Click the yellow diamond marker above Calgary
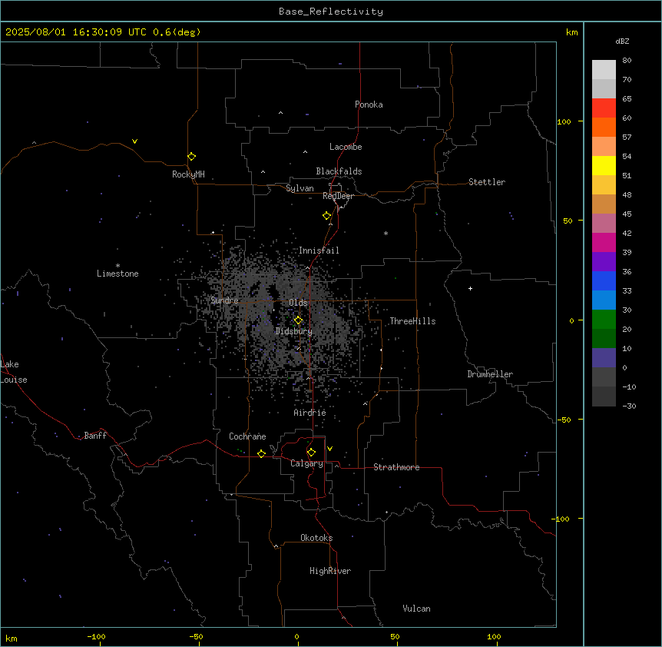 tap(311, 453)
